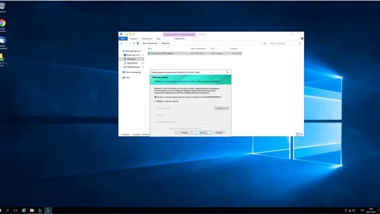Click the taskbar clock and date
The width and height of the screenshot is (380, 214).
click(x=370, y=210)
